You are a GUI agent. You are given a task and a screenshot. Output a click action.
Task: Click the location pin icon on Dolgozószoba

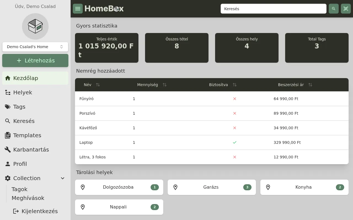(x=83, y=187)
